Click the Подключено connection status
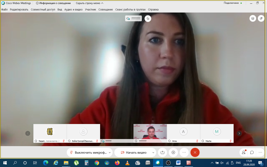The image size is (267, 167). pyautogui.click(x=233, y=3)
